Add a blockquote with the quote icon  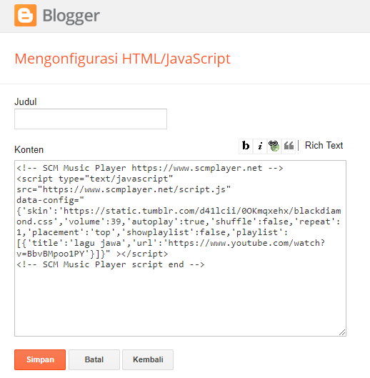(289, 146)
